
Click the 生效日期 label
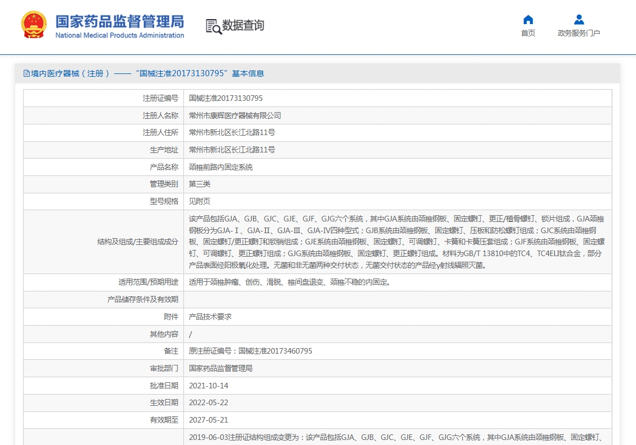tap(164, 403)
